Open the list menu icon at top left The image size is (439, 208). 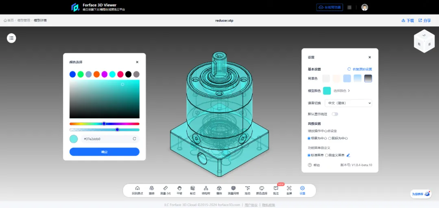coord(11,38)
